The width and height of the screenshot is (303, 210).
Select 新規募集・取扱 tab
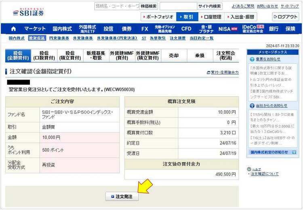coord(96,56)
